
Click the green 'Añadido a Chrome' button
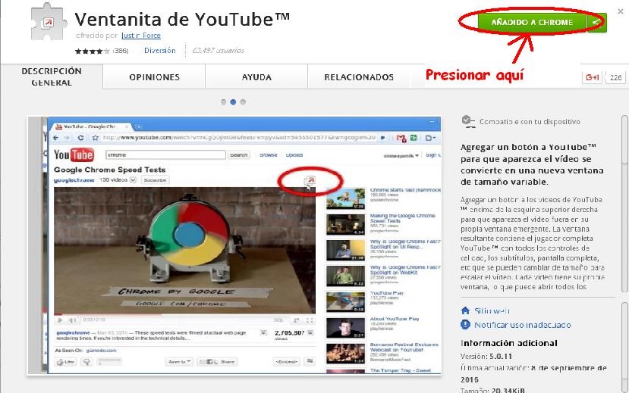[x=532, y=23]
